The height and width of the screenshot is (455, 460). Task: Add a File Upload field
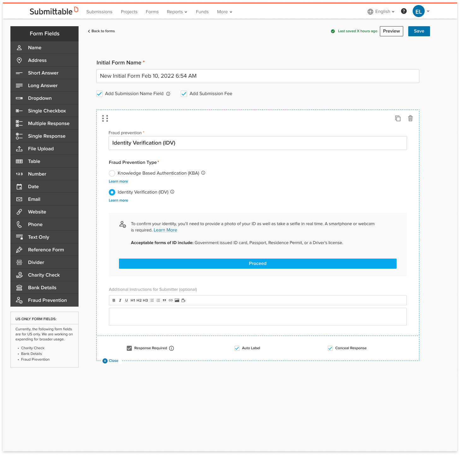click(x=44, y=149)
